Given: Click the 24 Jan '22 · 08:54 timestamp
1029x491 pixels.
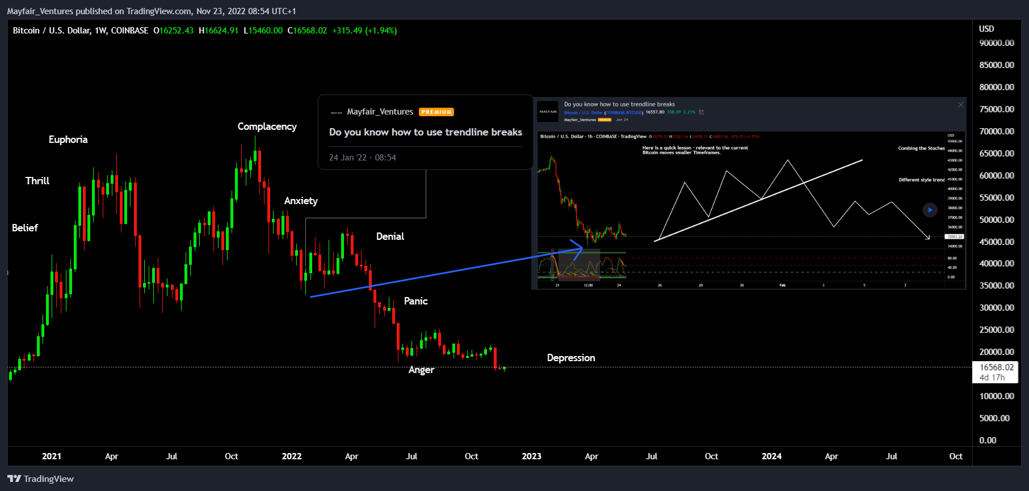Looking at the screenshot, I should pyautogui.click(x=363, y=158).
